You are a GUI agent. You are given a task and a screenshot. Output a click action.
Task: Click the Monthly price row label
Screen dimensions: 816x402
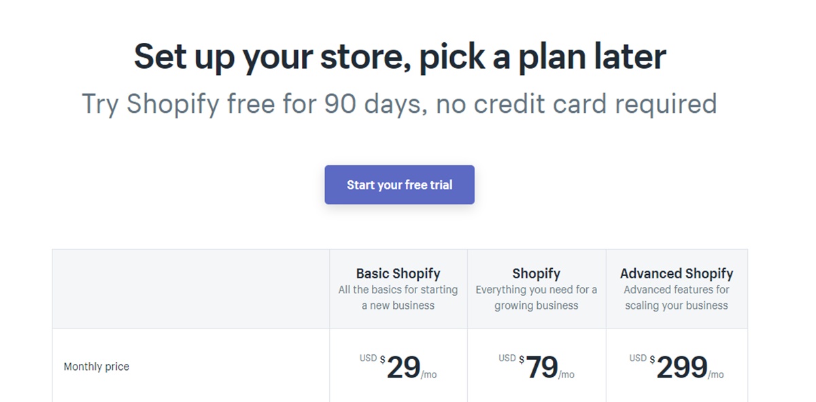point(97,367)
